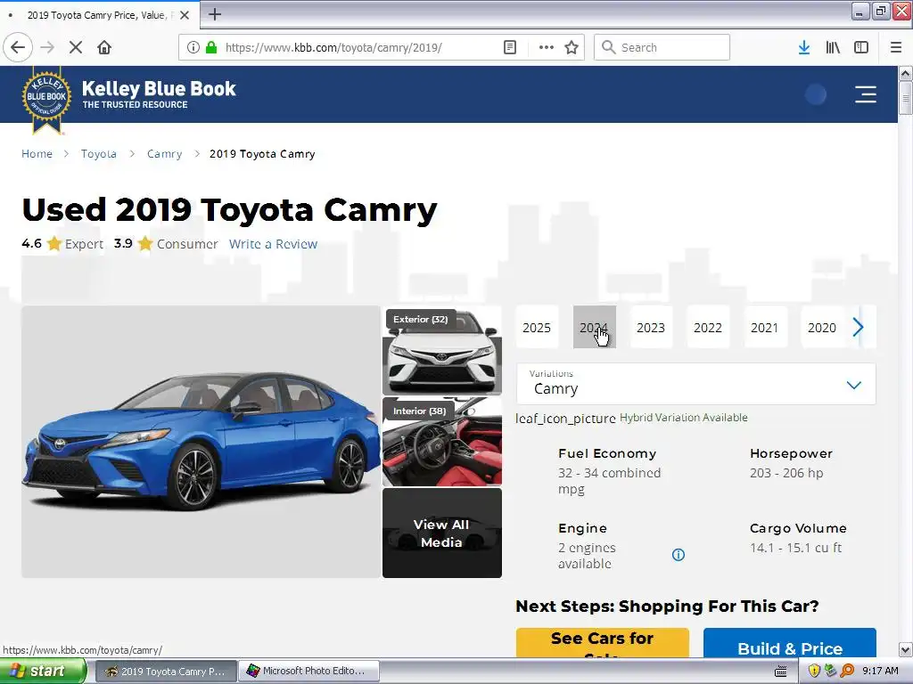Click the green secure connection padlock

click(211, 47)
